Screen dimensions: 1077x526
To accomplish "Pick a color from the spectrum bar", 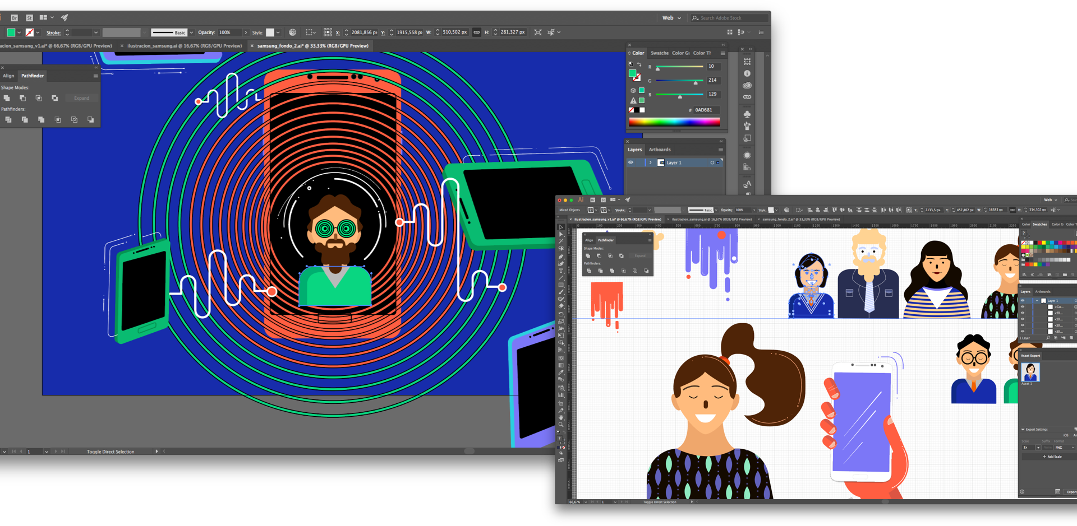I will pos(674,122).
